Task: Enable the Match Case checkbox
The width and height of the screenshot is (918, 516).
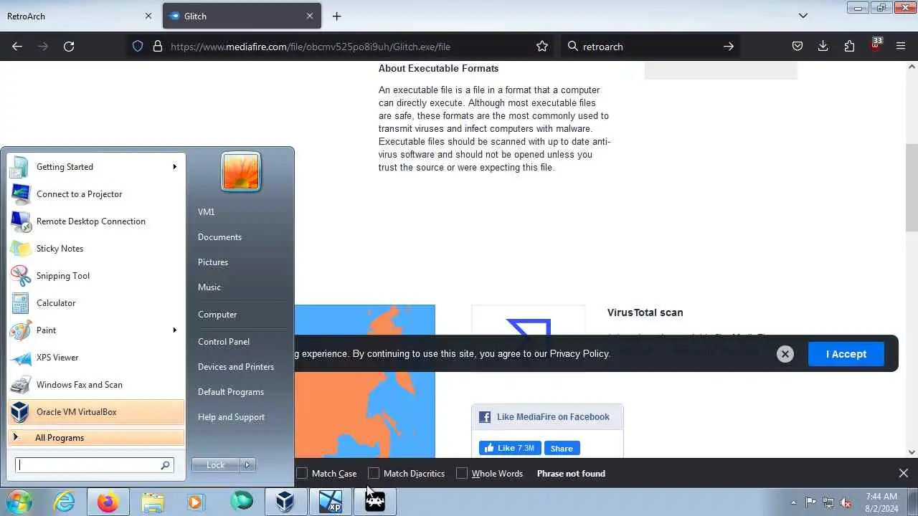Action: pyautogui.click(x=302, y=474)
